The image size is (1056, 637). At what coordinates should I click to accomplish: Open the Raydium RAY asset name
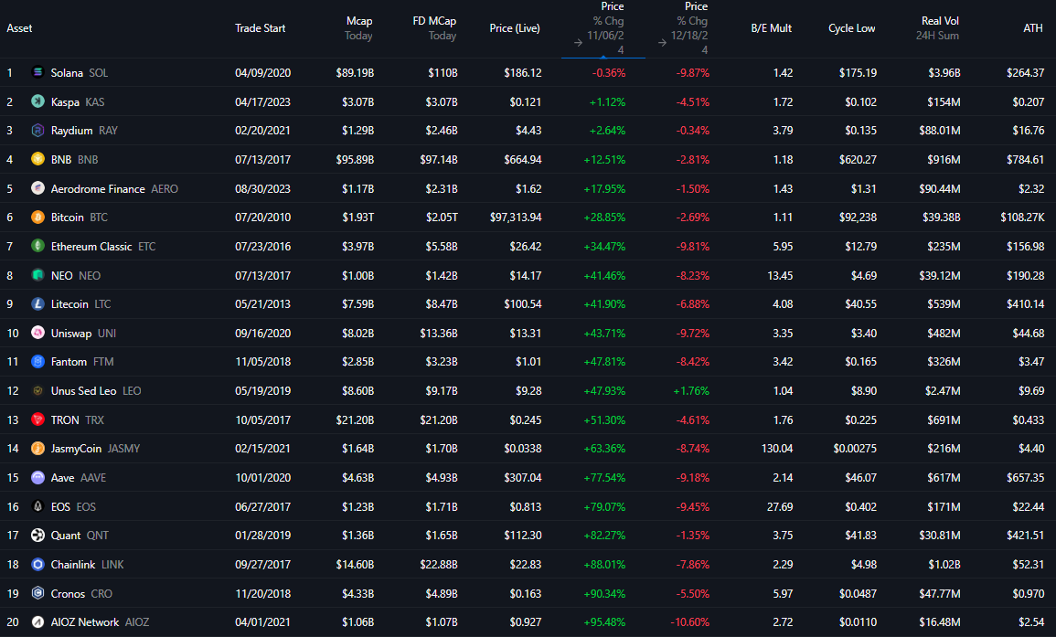[x=84, y=131]
